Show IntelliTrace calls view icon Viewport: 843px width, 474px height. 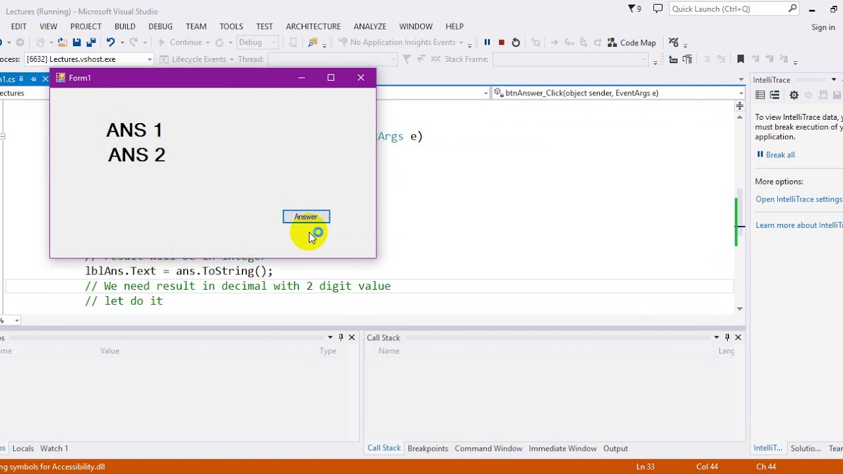pos(775,95)
